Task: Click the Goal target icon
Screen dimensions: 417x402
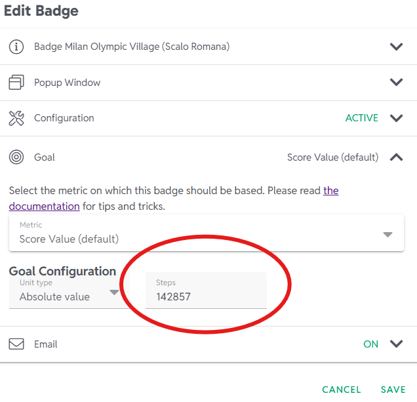Action: [x=16, y=157]
